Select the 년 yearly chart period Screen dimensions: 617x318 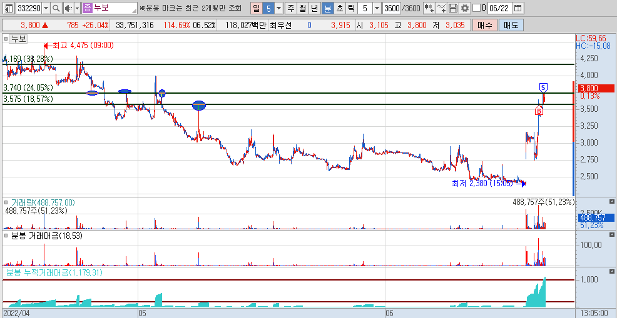point(314,8)
